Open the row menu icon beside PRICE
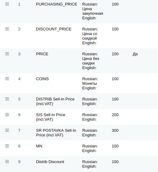This screenshot has width=158, height=172. 7,54
